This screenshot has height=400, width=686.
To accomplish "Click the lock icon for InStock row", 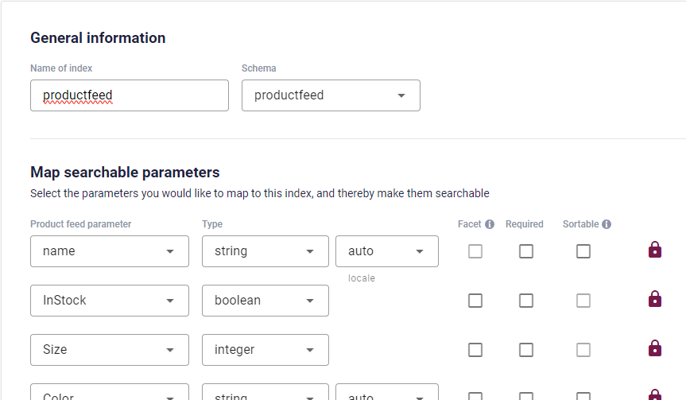I will pos(654,299).
